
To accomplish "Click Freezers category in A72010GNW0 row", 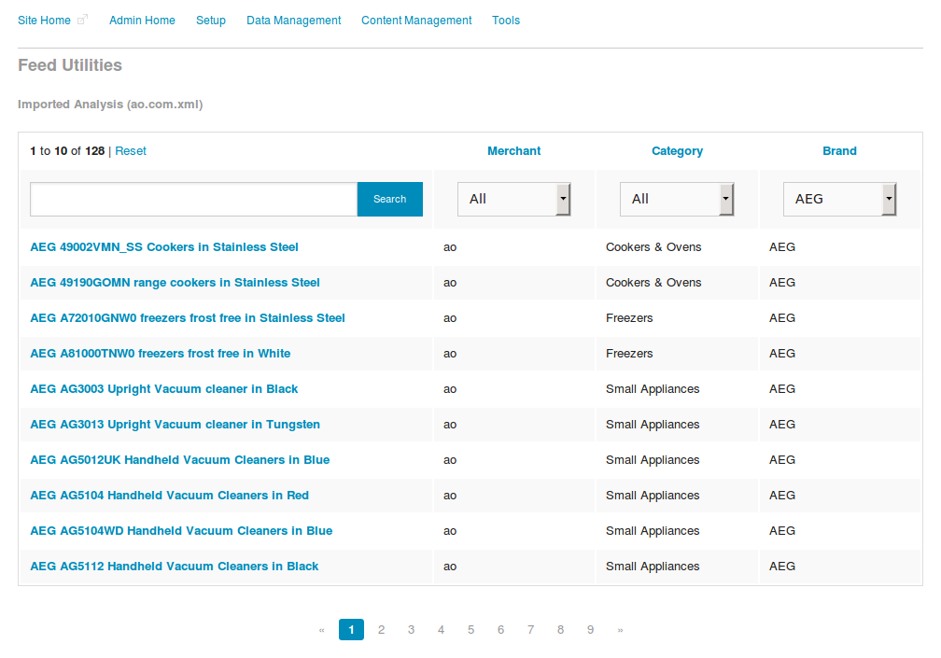I will 629,318.
